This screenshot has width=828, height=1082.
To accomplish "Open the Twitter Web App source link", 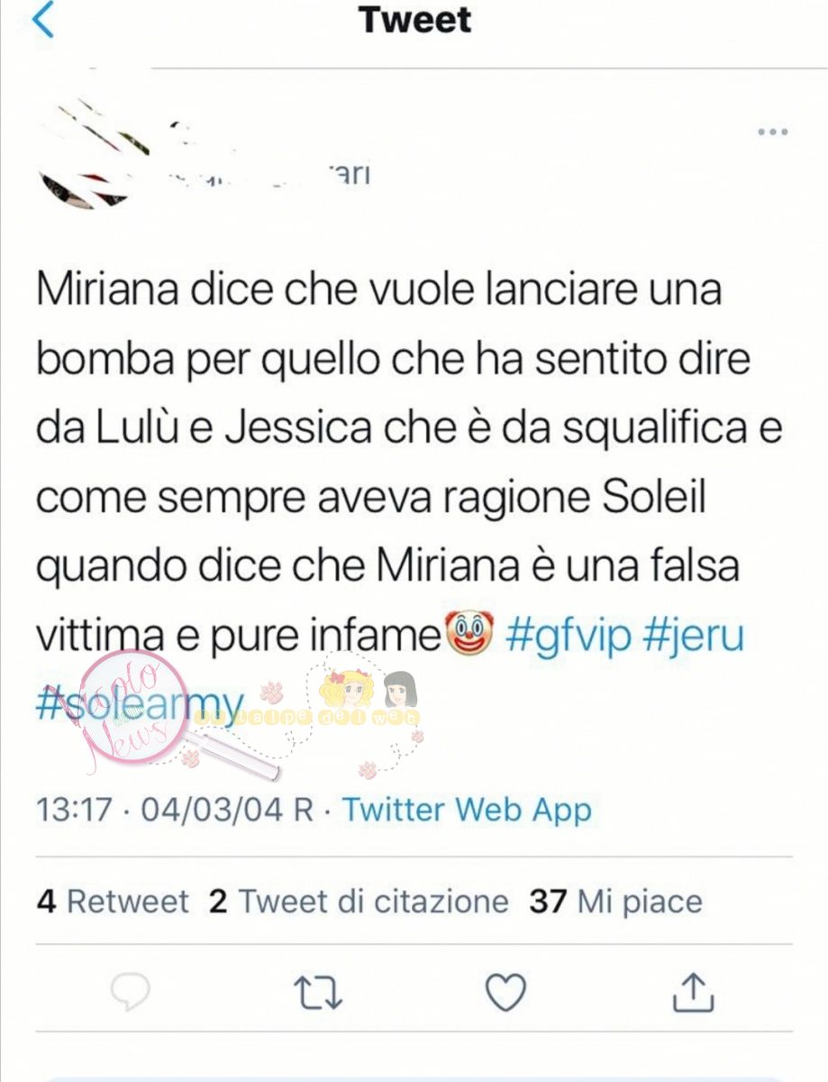I will [x=467, y=809].
